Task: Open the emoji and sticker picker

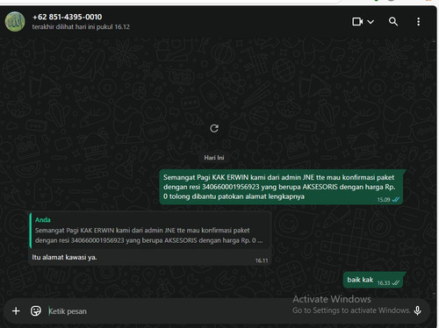Action: coord(36,311)
